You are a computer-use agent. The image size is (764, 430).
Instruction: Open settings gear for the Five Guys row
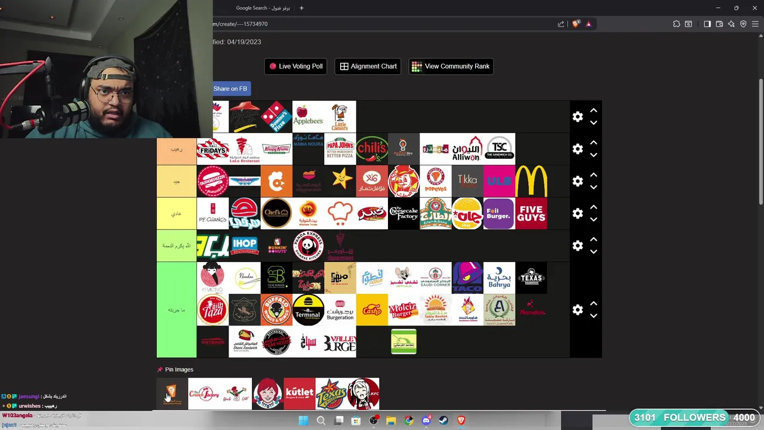[577, 214]
